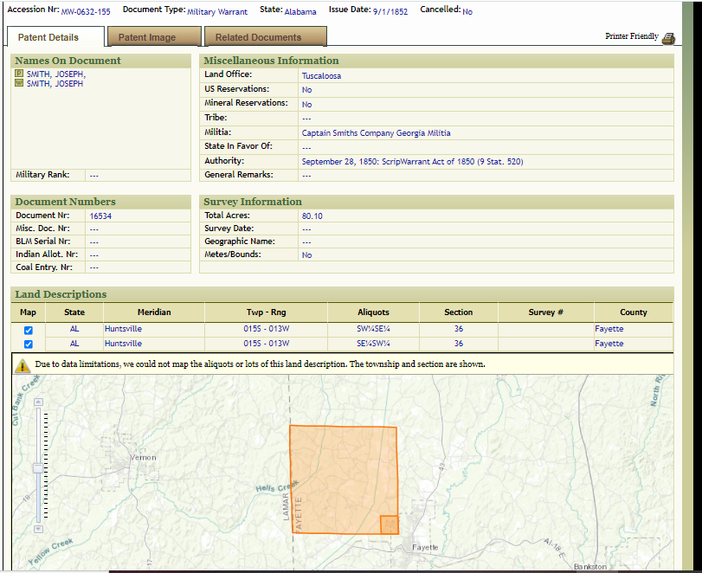The height and width of the screenshot is (573, 702).
Task: Click the Printer Friendly printer icon
Action: 667,38
